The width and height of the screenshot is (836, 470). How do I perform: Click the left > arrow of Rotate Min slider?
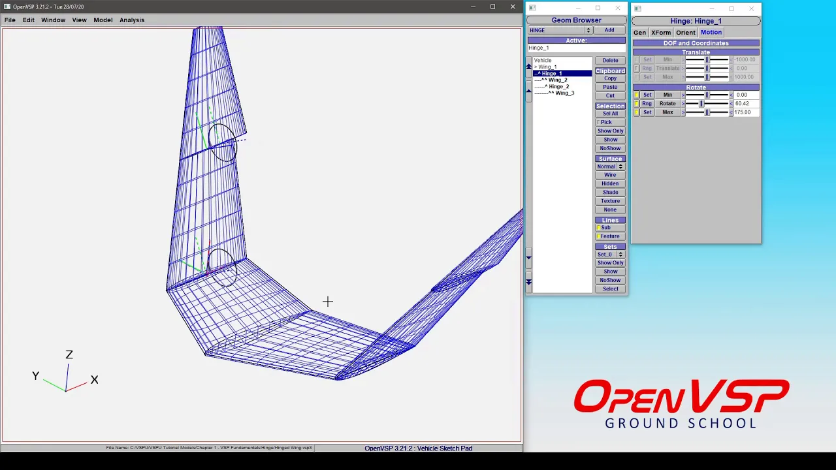point(683,95)
